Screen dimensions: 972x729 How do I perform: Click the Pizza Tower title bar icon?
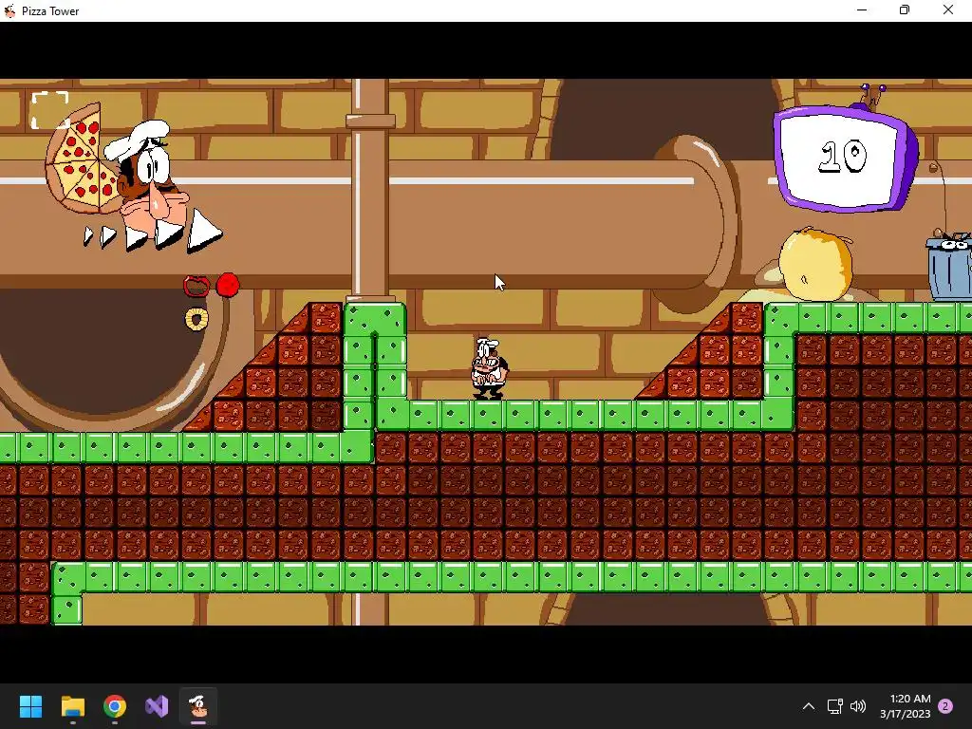click(9, 10)
